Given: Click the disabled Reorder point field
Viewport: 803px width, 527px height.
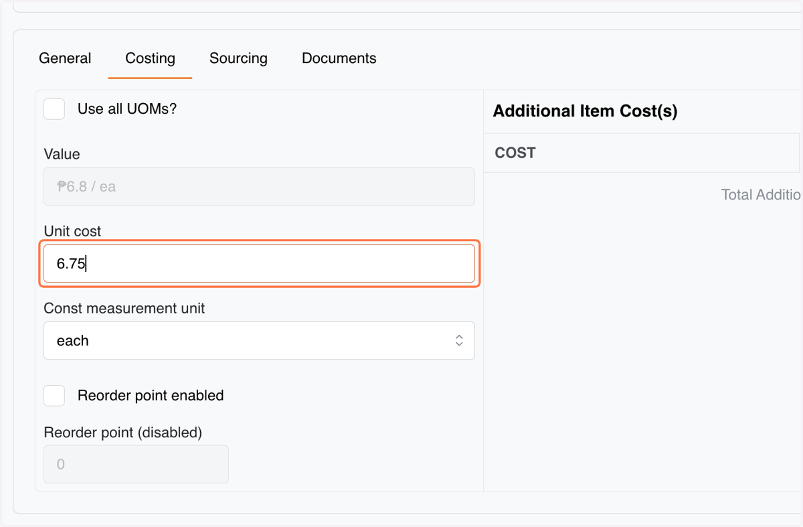Looking at the screenshot, I should [x=136, y=464].
